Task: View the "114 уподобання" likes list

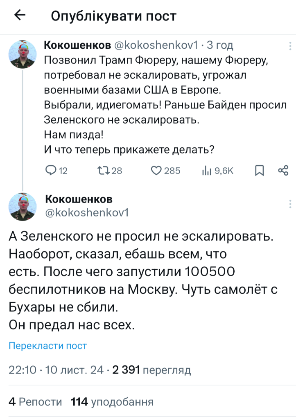Action: click(x=112, y=402)
